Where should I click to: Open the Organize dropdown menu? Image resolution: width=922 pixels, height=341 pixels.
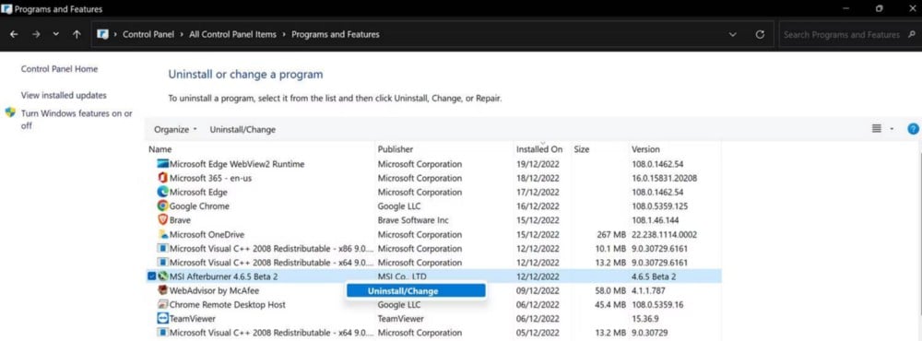coord(176,129)
